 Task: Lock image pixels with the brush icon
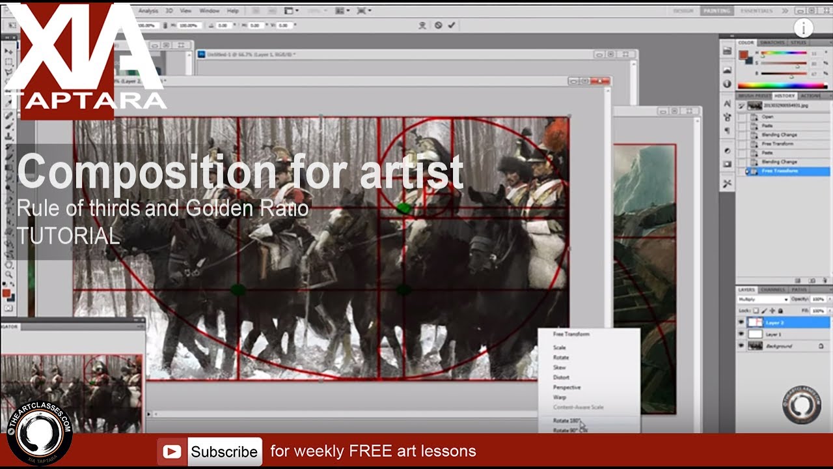pos(764,311)
